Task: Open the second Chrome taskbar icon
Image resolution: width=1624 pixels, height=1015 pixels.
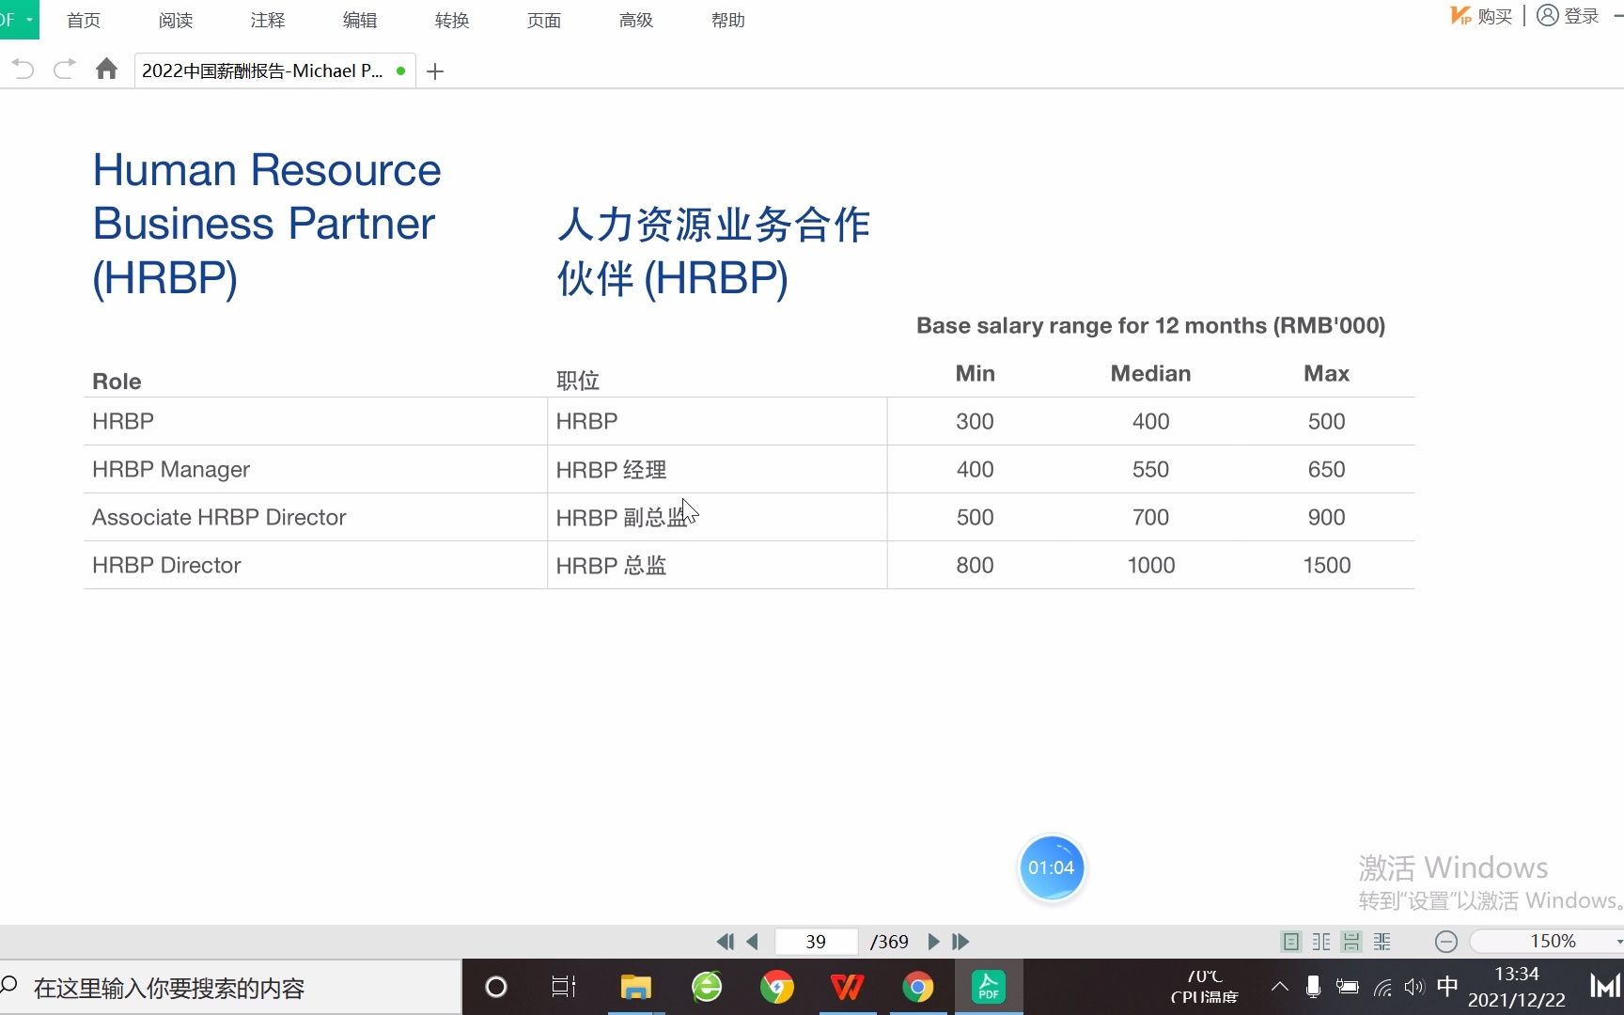Action: pyautogui.click(x=918, y=987)
